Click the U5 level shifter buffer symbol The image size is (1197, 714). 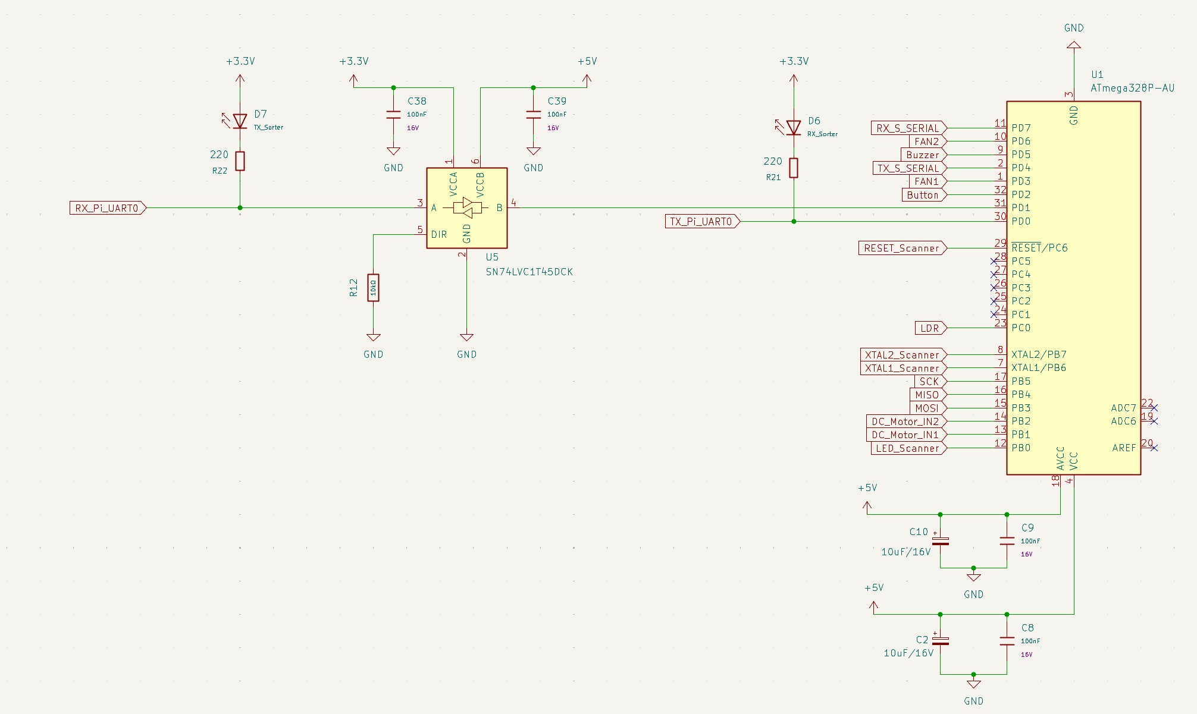click(x=467, y=208)
